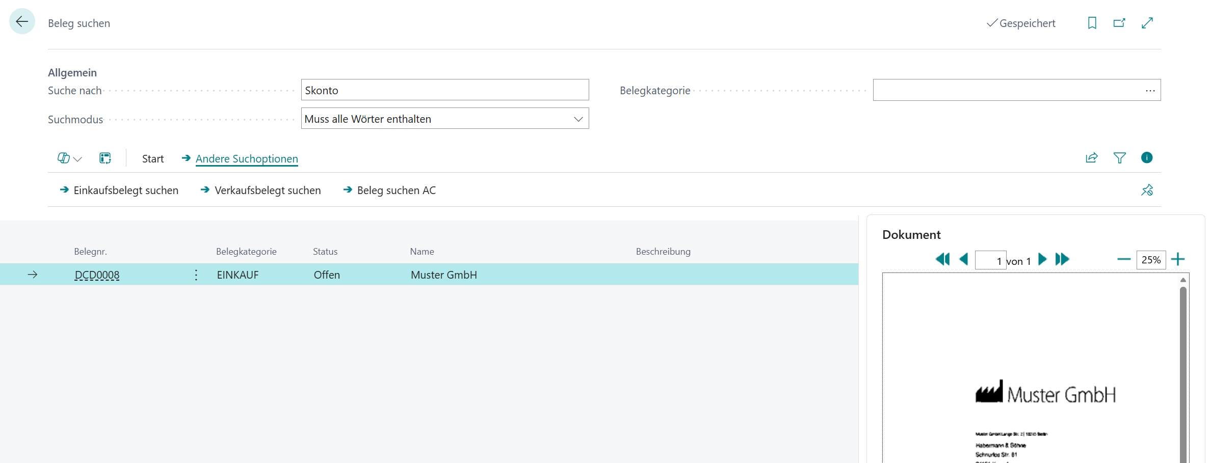Expand the Copilot dropdown arrow
Image resolution: width=1210 pixels, height=463 pixels.
pos(78,159)
